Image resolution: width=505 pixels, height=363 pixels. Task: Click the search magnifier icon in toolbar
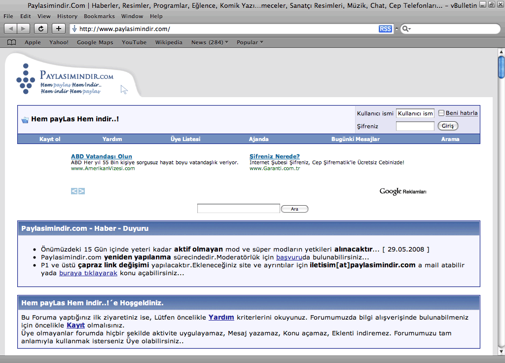[406, 29]
